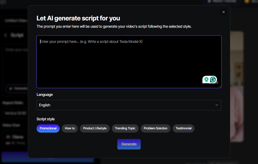Choose the Problem Solution script style
Screen dimensions: 258x164
point(156,128)
